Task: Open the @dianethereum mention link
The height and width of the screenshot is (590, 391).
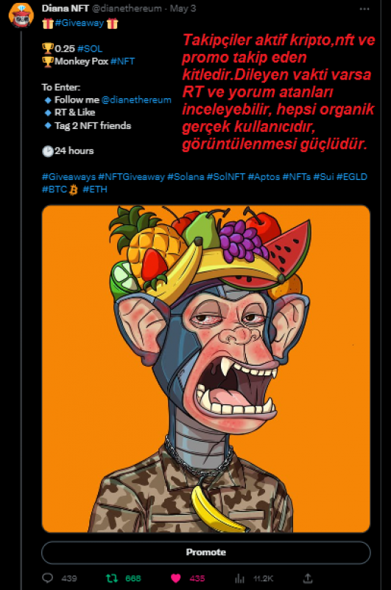Action: [x=136, y=100]
